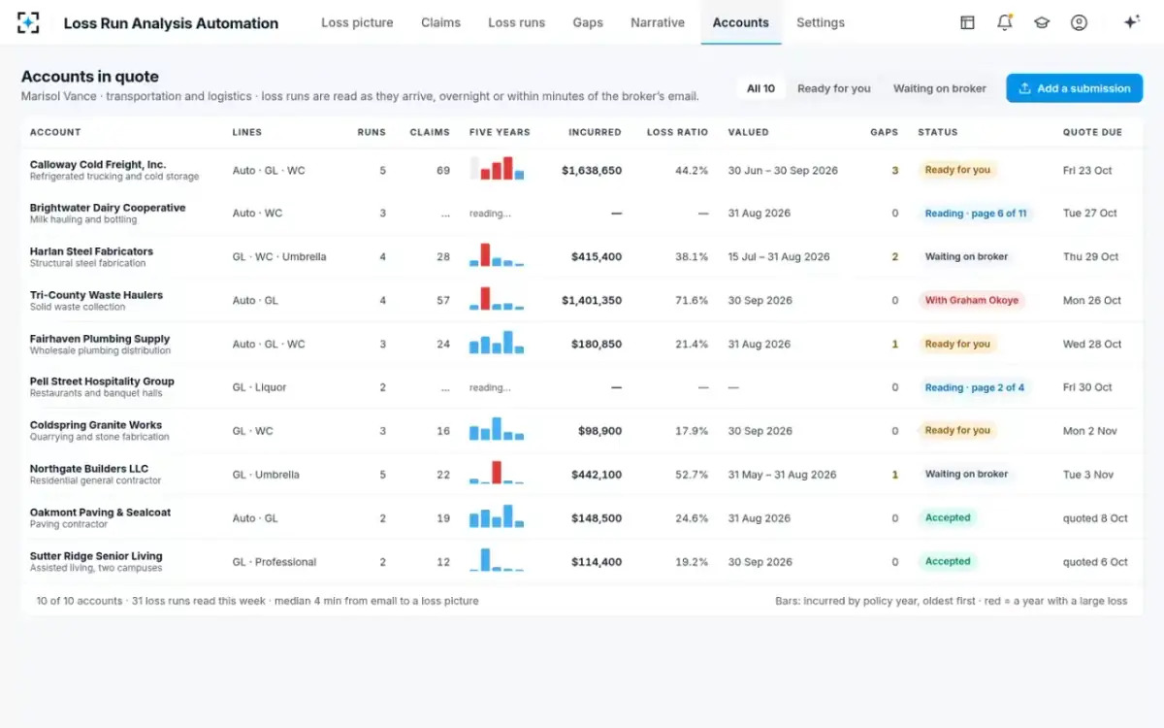Switch to the Narrative tab

pyautogui.click(x=658, y=22)
